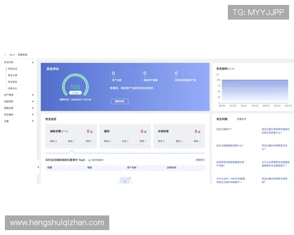Open FAQ 如何获取风险程度最高的资产信息?
Viewport: 294px width, 235px height.
[230, 164]
